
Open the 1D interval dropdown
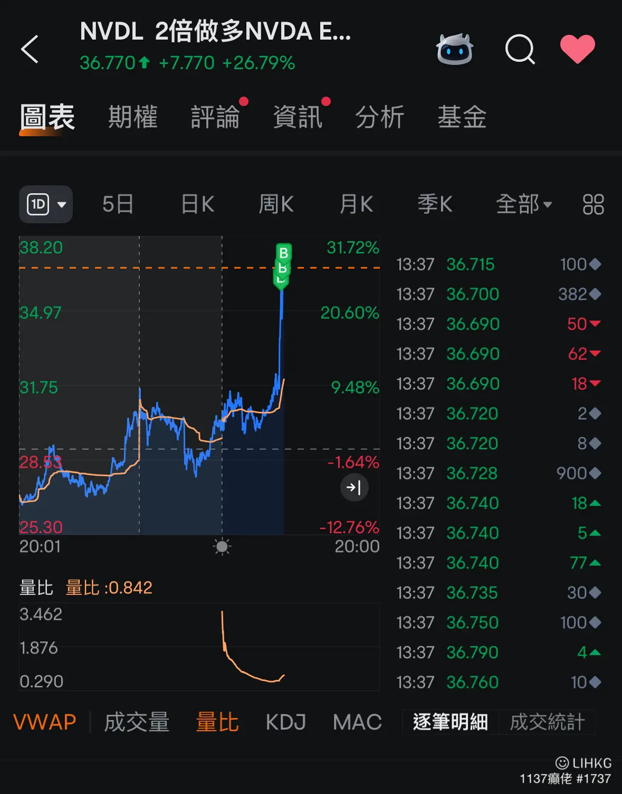[46, 204]
